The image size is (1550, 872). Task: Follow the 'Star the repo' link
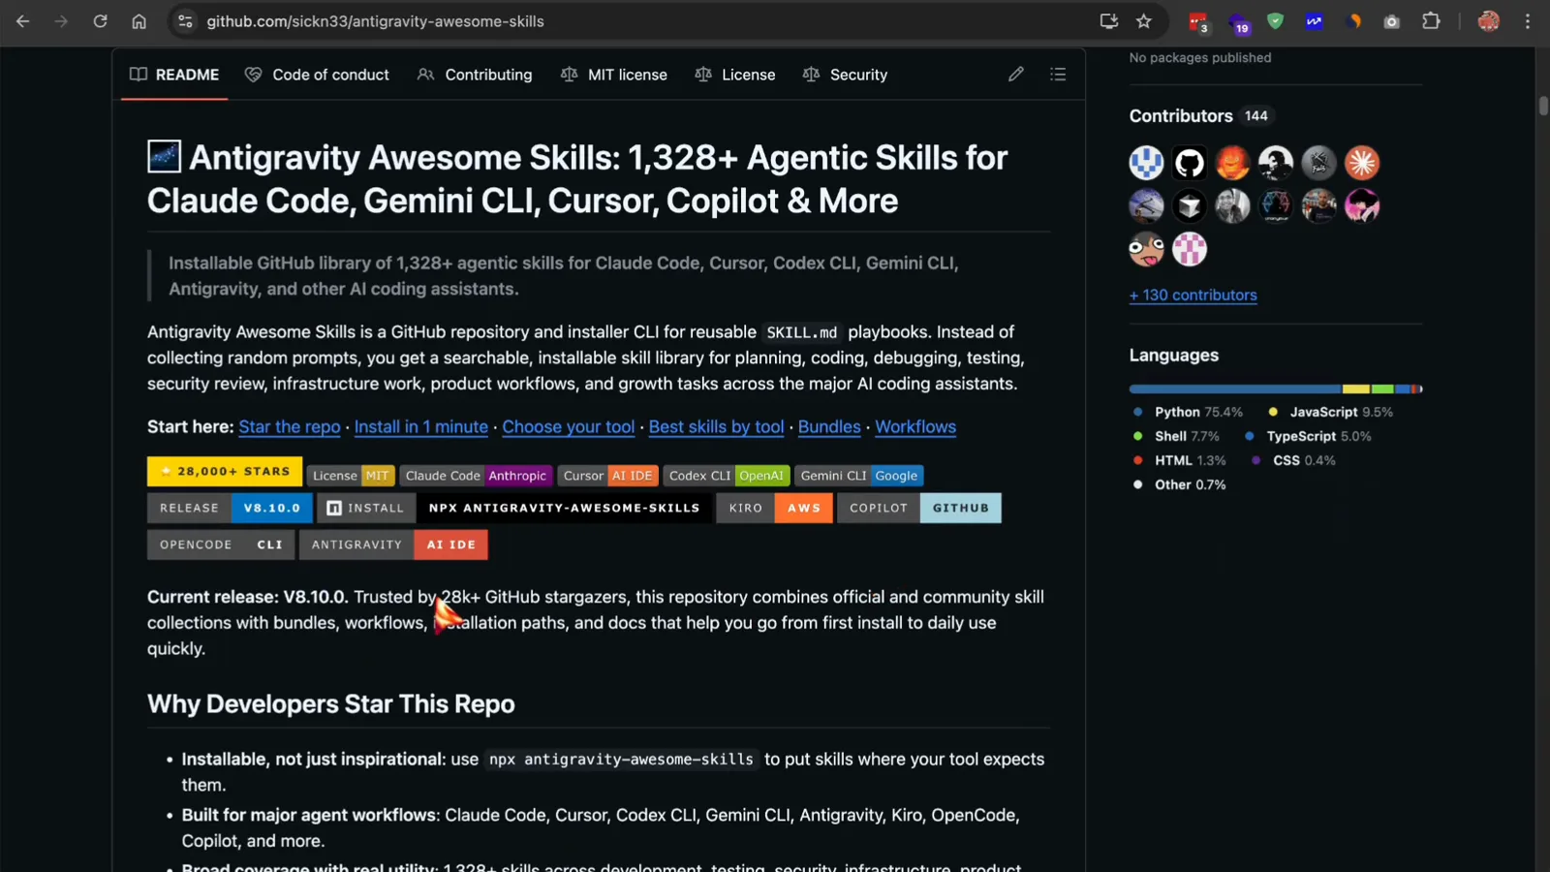290,427
